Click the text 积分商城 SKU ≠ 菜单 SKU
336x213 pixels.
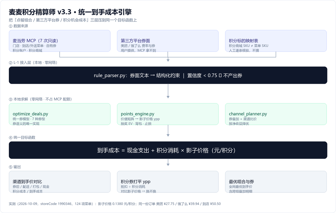[x=249, y=46]
